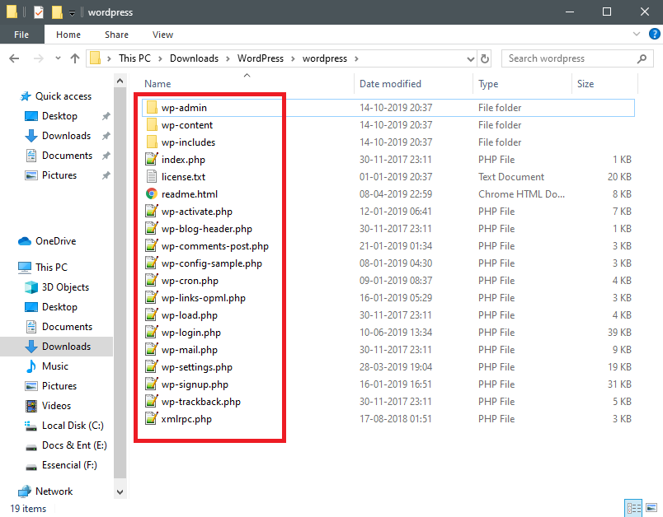This screenshot has height=517, width=663.
Task: Click the Quick access star icon
Action: 26,96
